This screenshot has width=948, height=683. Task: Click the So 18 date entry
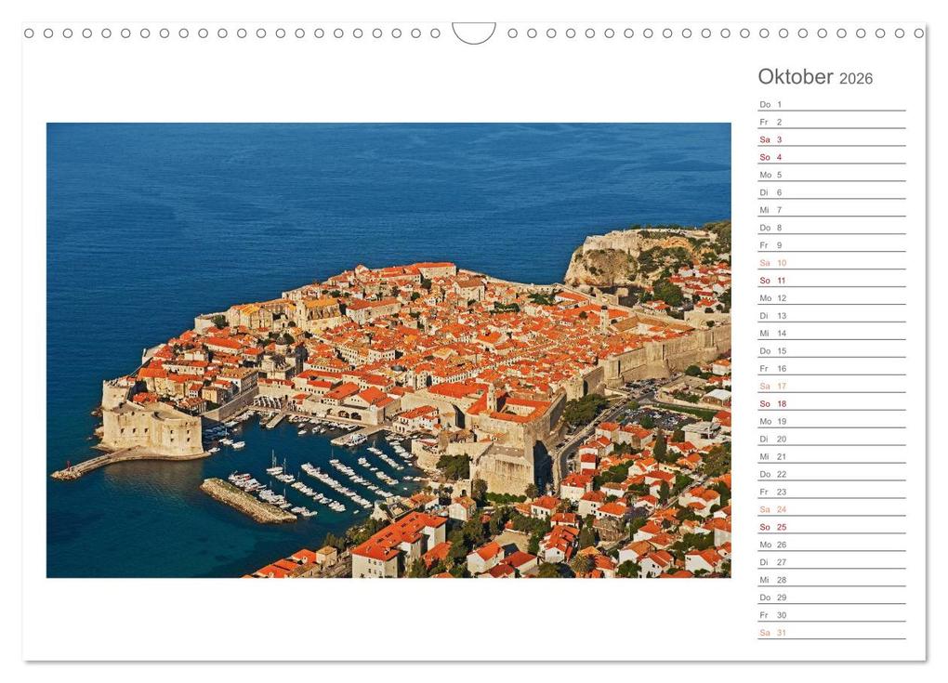tap(831, 403)
